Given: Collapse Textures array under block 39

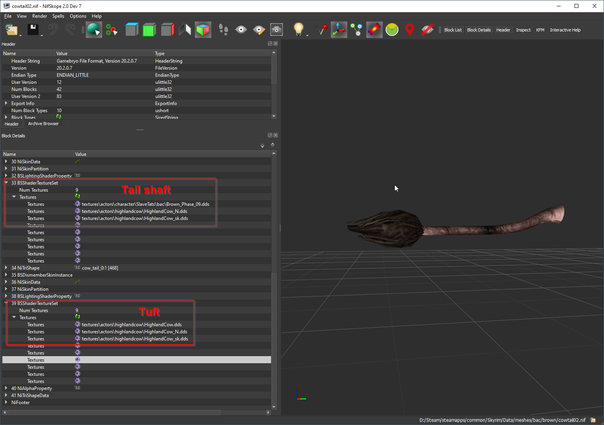Looking at the screenshot, I should [14, 317].
